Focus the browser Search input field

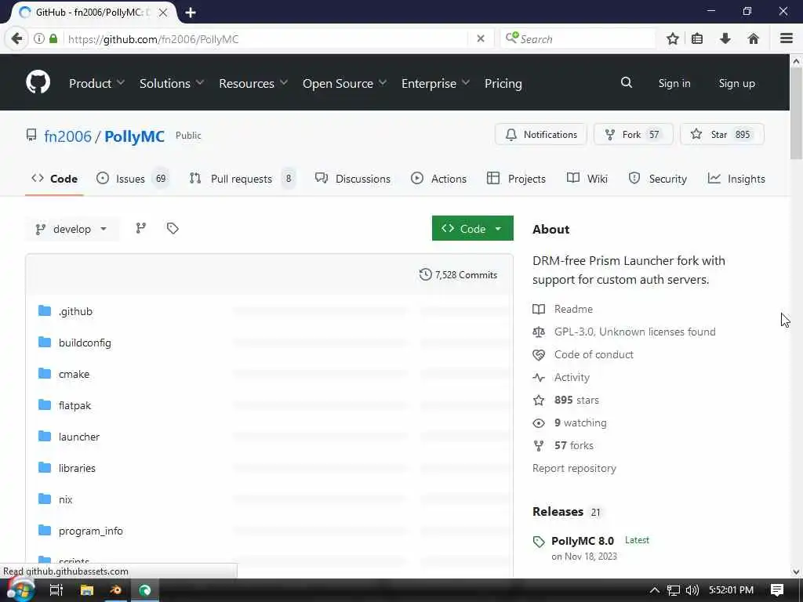[578, 39]
